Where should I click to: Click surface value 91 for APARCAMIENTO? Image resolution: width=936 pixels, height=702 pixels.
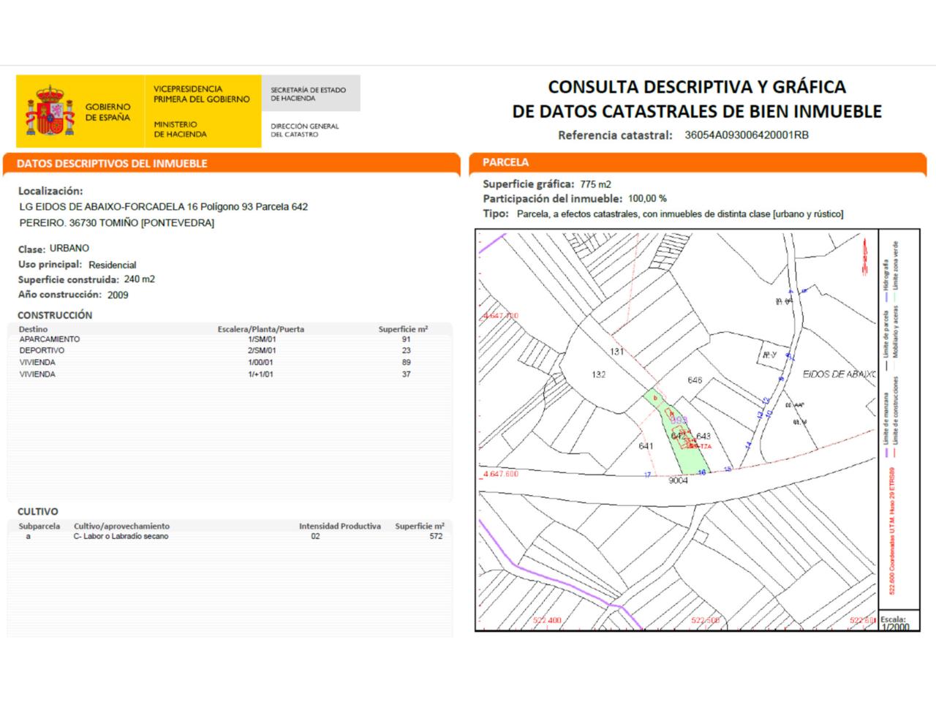(x=407, y=339)
